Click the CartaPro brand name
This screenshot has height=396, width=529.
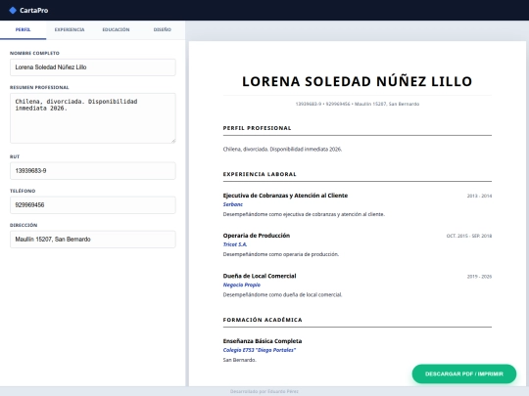(x=33, y=11)
